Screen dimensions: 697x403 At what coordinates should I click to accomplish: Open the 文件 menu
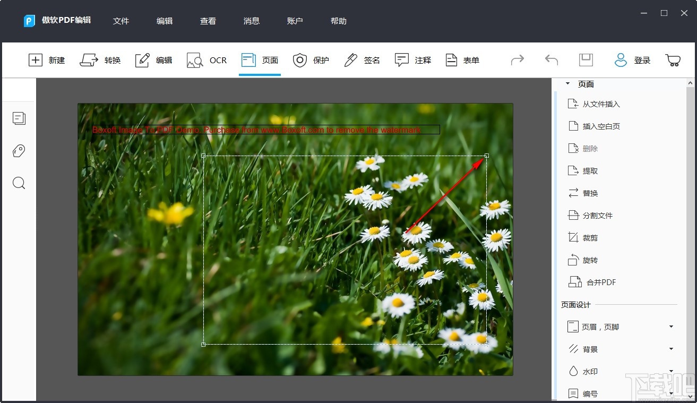(121, 21)
